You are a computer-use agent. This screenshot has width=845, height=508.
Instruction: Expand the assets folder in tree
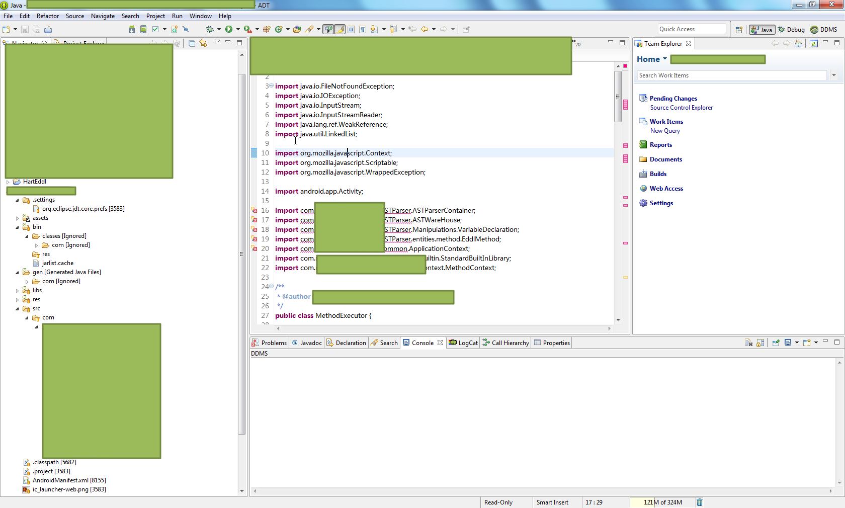pos(17,218)
